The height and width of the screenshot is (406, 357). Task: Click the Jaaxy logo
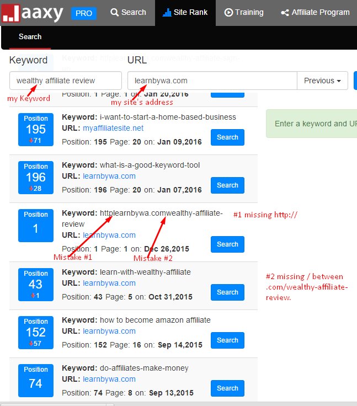(33, 13)
